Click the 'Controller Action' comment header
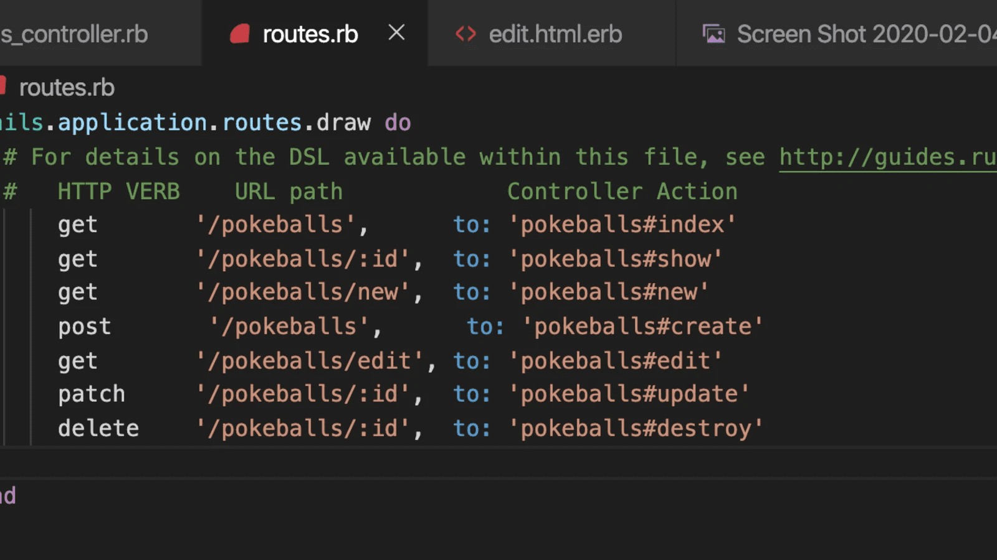 tap(622, 192)
